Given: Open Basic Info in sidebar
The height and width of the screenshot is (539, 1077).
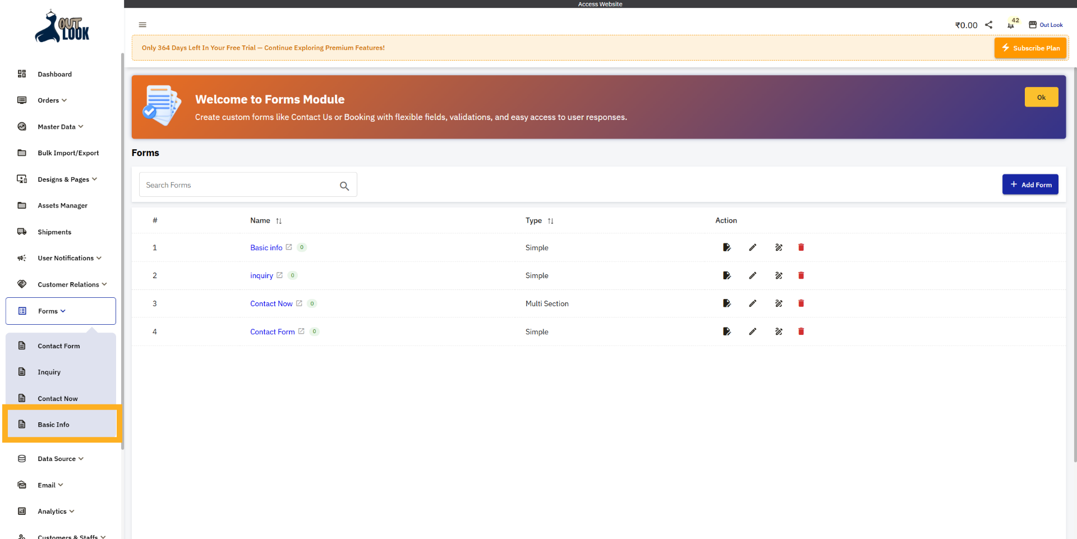Looking at the screenshot, I should tap(54, 425).
